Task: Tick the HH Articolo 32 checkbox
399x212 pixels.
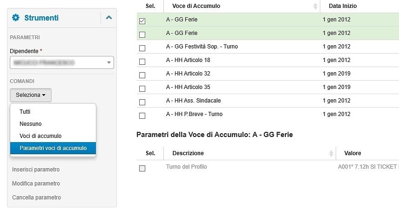Action: [x=142, y=75]
